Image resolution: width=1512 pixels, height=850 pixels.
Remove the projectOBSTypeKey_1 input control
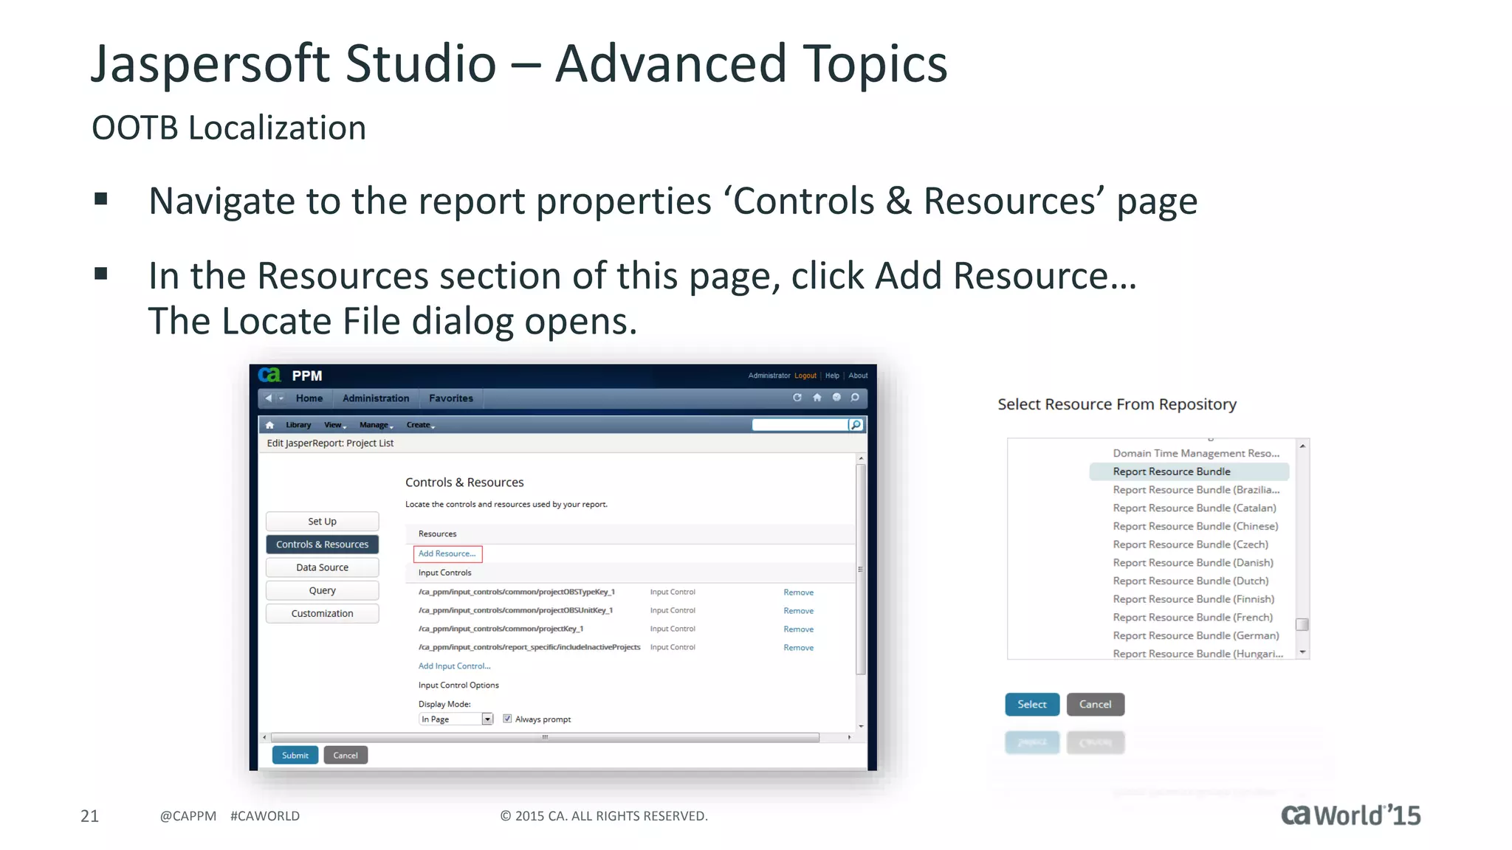click(x=799, y=592)
